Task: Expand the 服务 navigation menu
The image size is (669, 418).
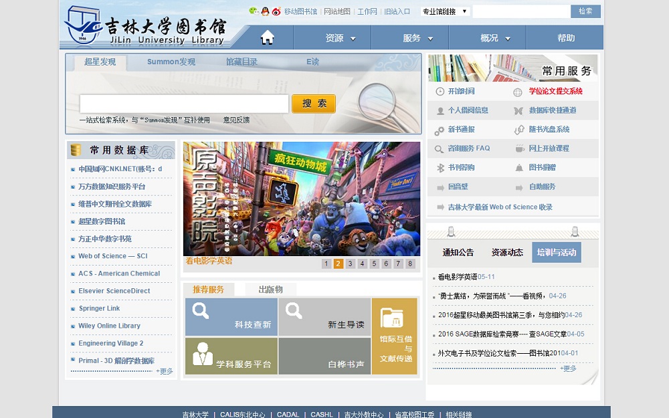Action: pos(417,38)
